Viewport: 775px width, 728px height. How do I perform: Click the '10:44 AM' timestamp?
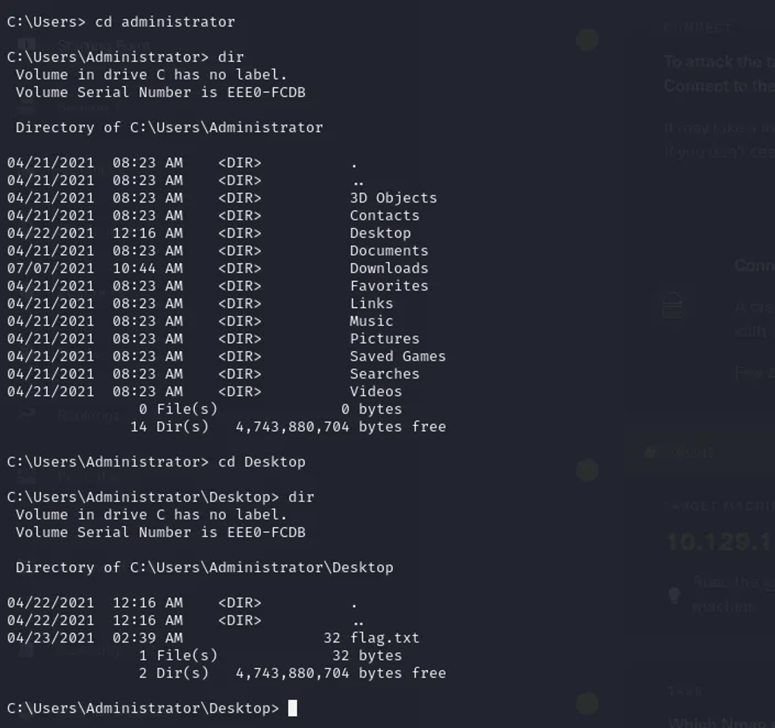point(148,268)
